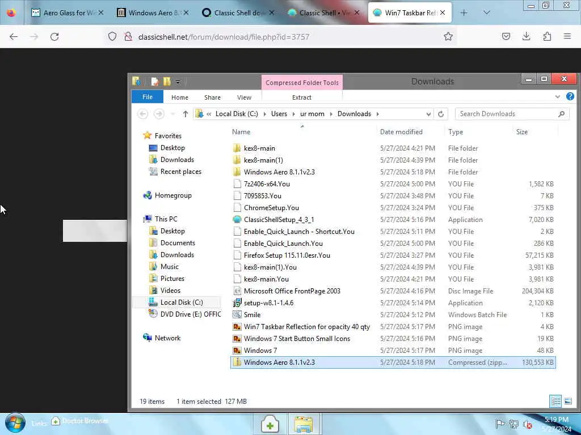
Task: Sort files by Type column header
Action: (x=456, y=131)
